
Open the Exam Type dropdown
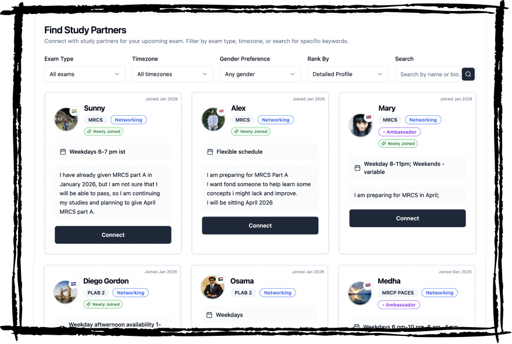click(84, 74)
